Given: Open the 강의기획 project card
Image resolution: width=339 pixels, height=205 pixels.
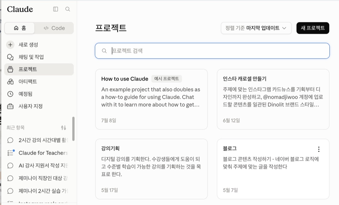Looking at the screenshot, I should click(151, 169).
